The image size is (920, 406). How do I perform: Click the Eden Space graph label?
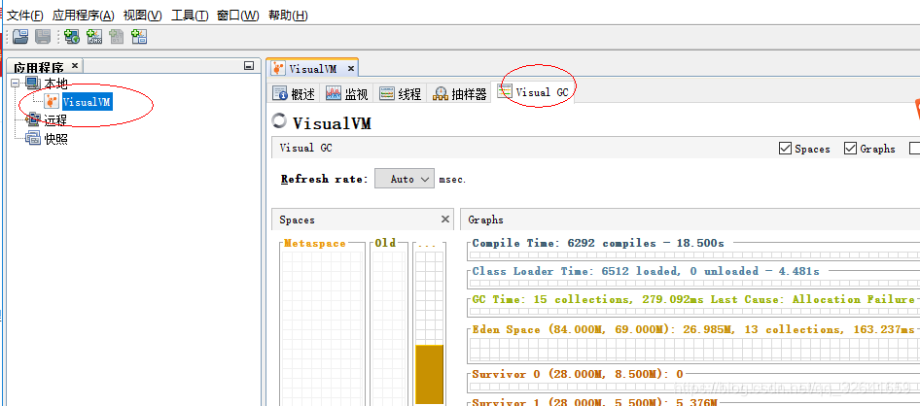click(693, 330)
